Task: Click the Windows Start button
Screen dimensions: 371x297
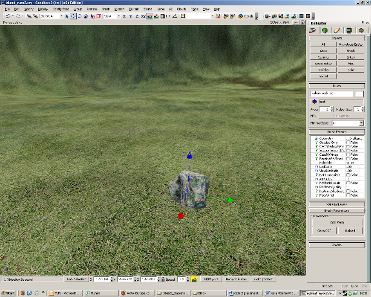Action: click(x=8, y=293)
